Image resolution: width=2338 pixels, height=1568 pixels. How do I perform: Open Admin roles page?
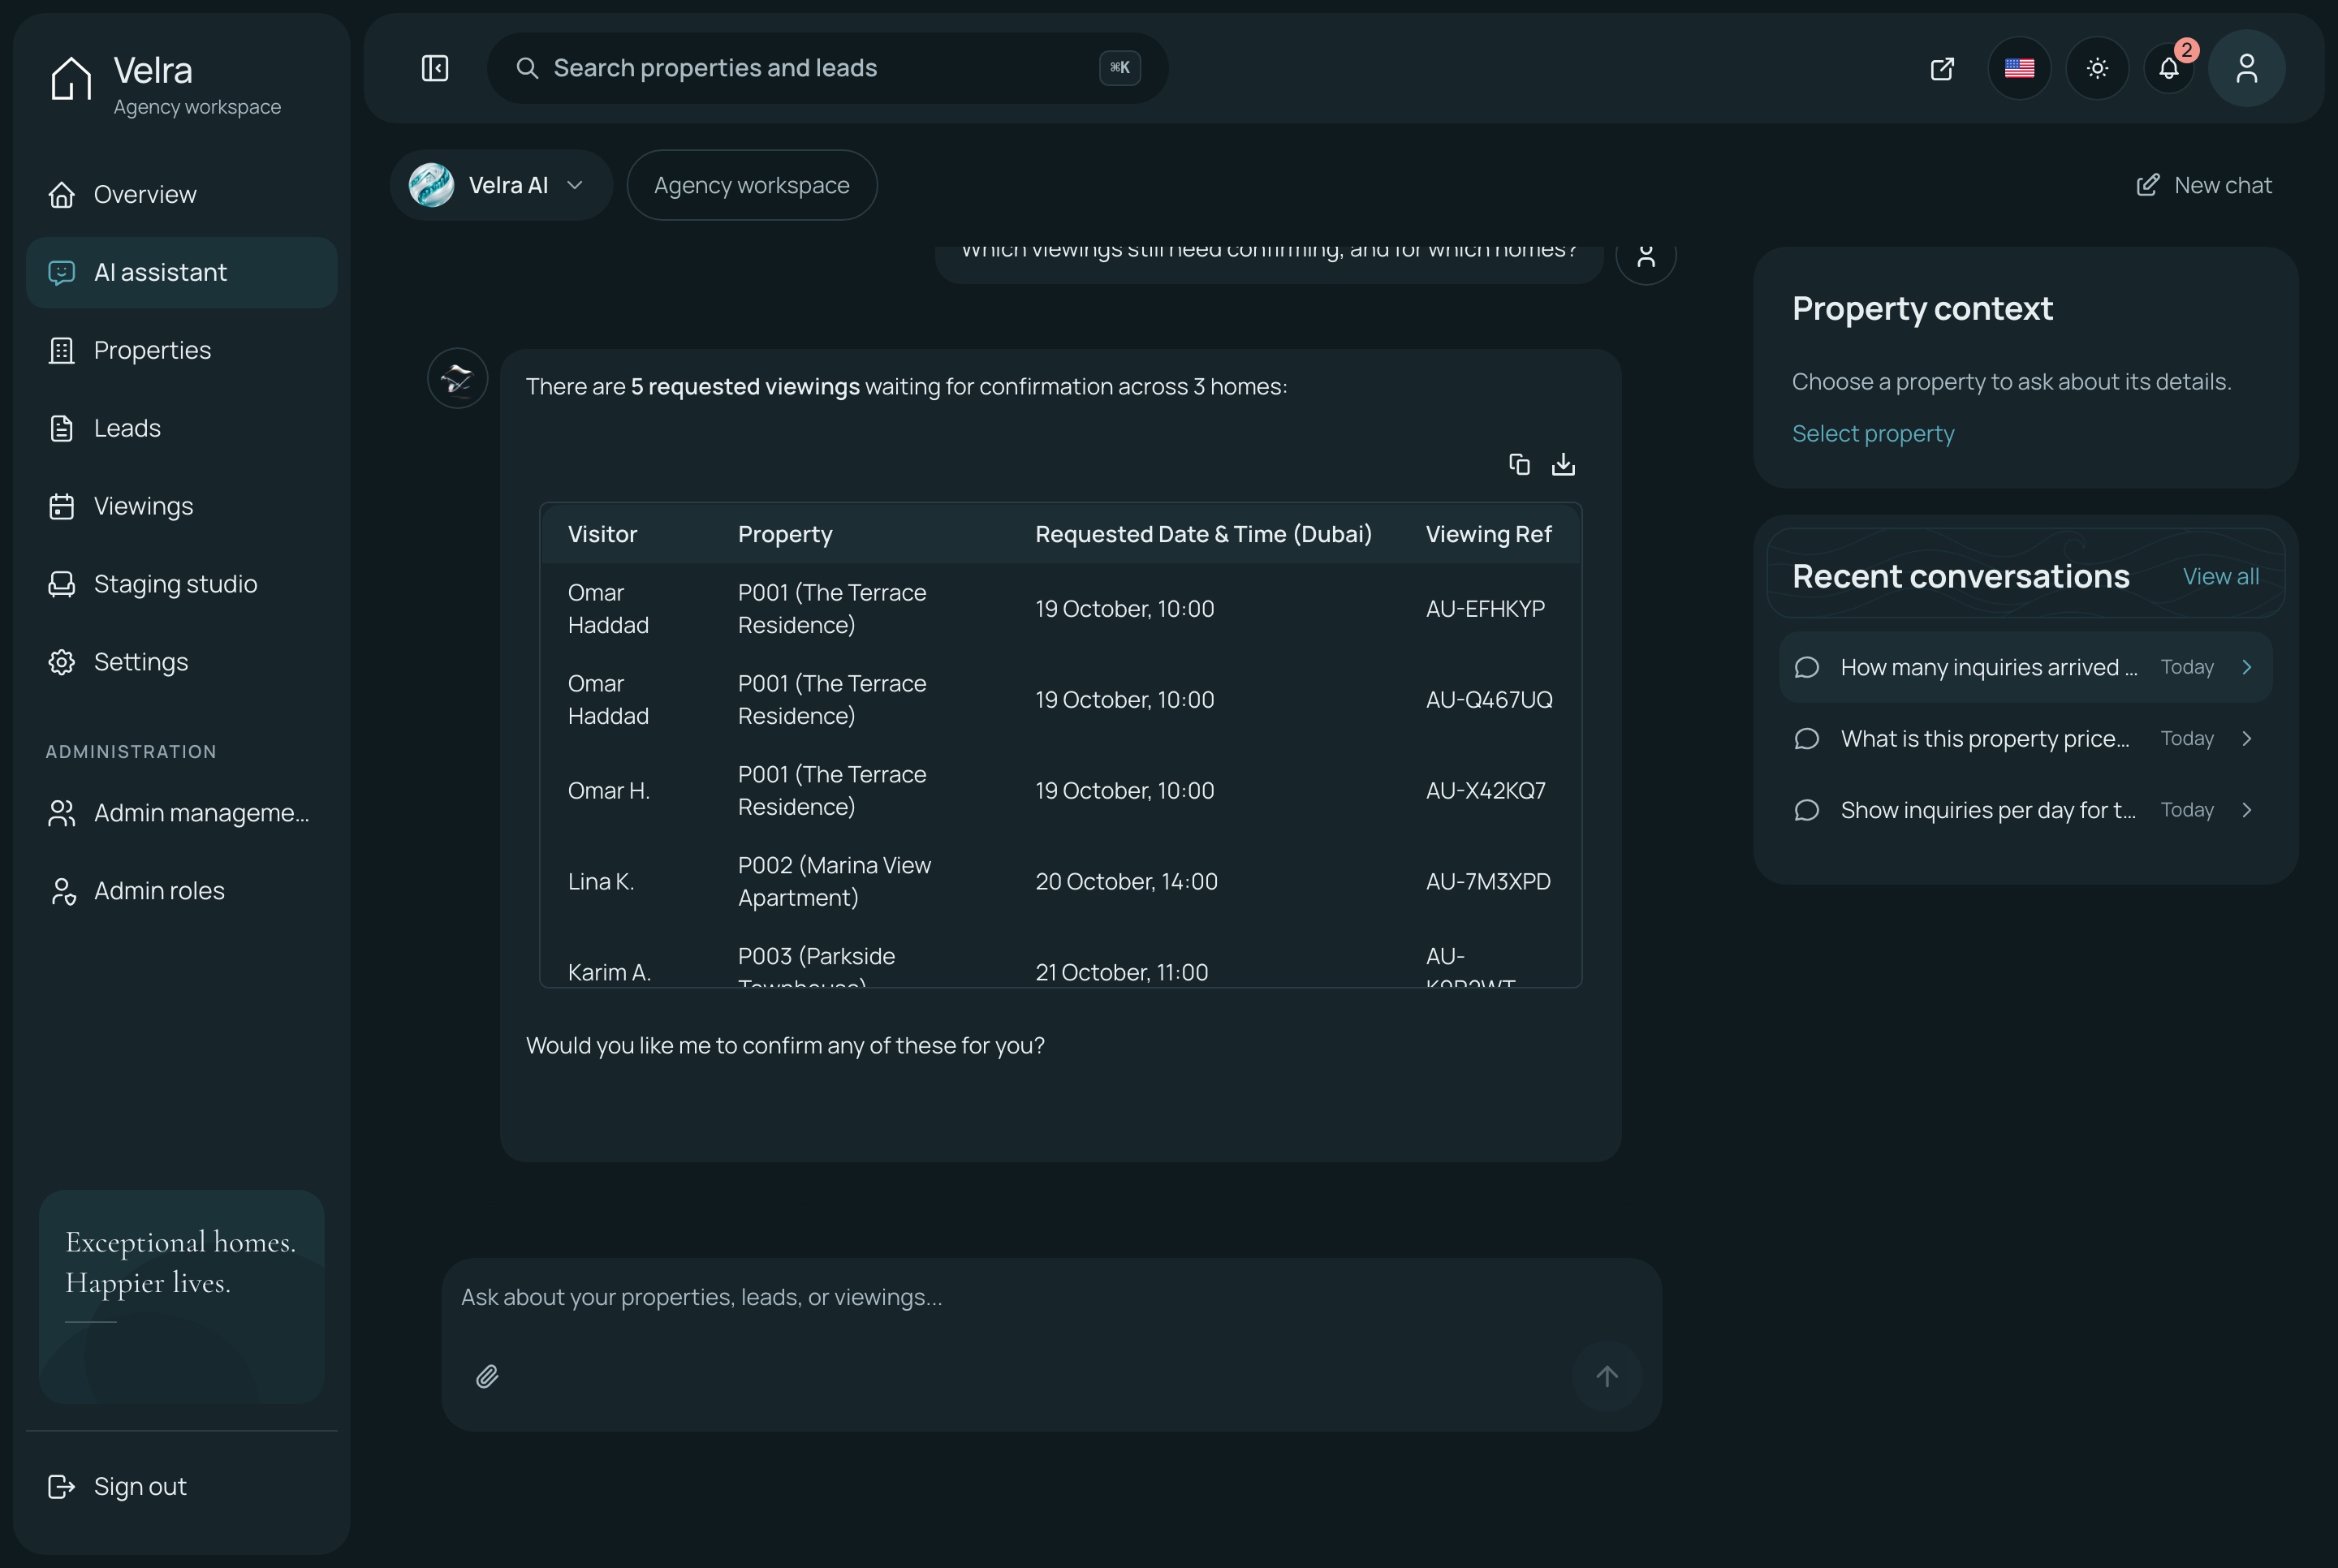pos(181,891)
